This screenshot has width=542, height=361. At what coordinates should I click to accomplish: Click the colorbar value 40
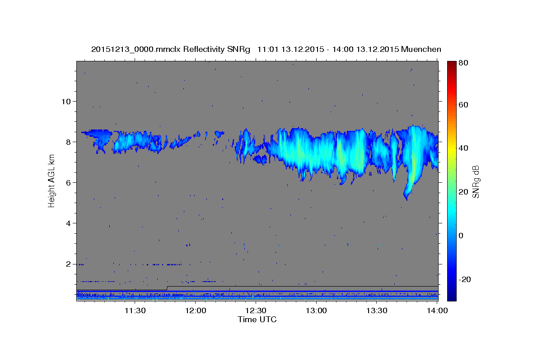click(x=463, y=148)
